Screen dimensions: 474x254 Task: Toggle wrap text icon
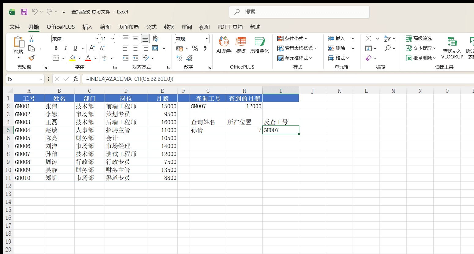(155, 38)
